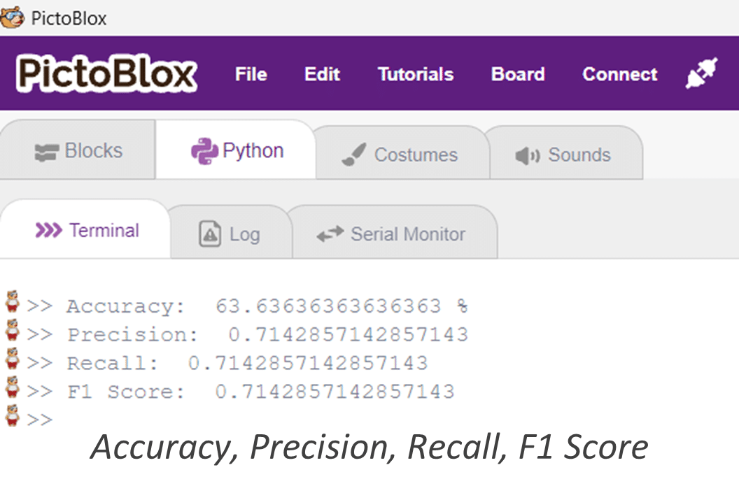Click the Terminal chevrons icon
This screenshot has height=500, width=739.
coord(48,231)
